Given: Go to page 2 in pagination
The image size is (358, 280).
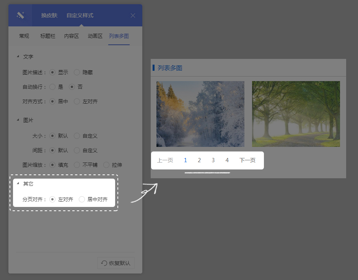Looking at the screenshot, I should (199, 160).
